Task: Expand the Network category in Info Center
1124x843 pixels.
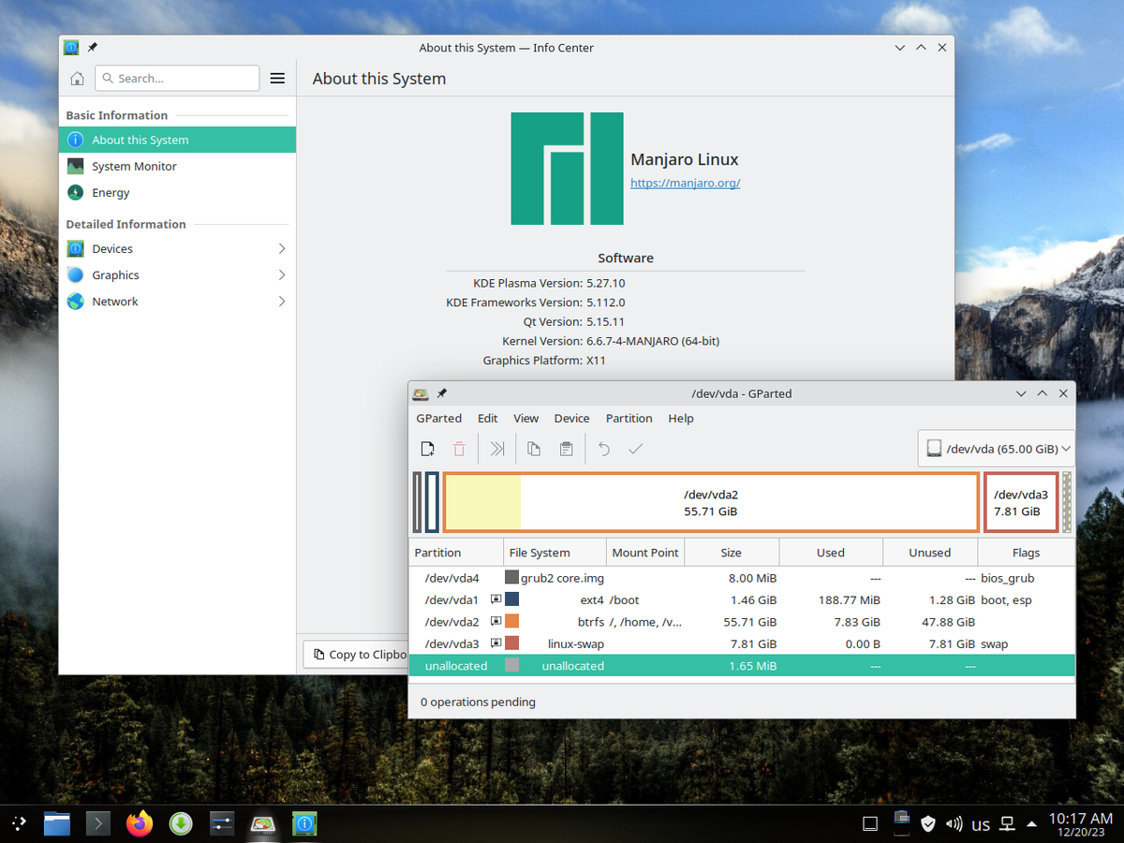Action: [x=177, y=302]
